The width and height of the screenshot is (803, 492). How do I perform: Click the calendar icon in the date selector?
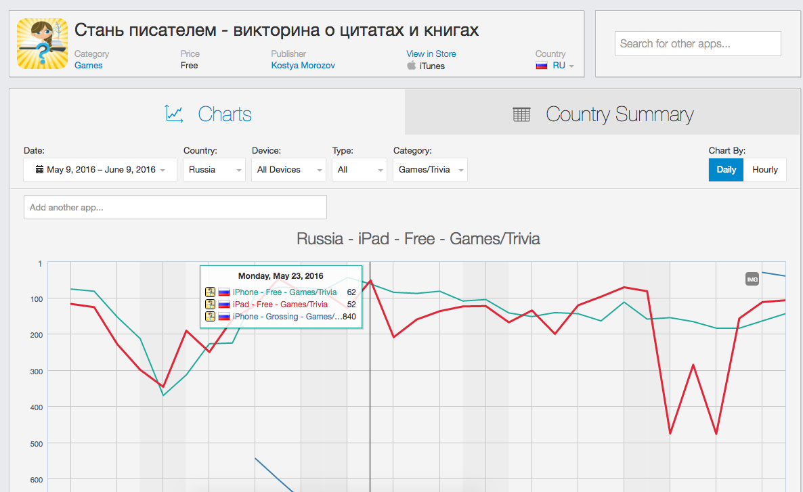tap(39, 169)
